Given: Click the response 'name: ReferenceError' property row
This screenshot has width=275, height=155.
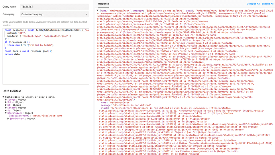Looking at the screenshot, I should tap(116, 103).
